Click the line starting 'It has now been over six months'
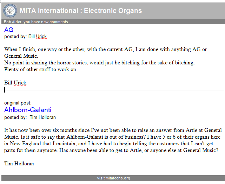The width and height of the screenshot is (225, 184). click(x=113, y=130)
